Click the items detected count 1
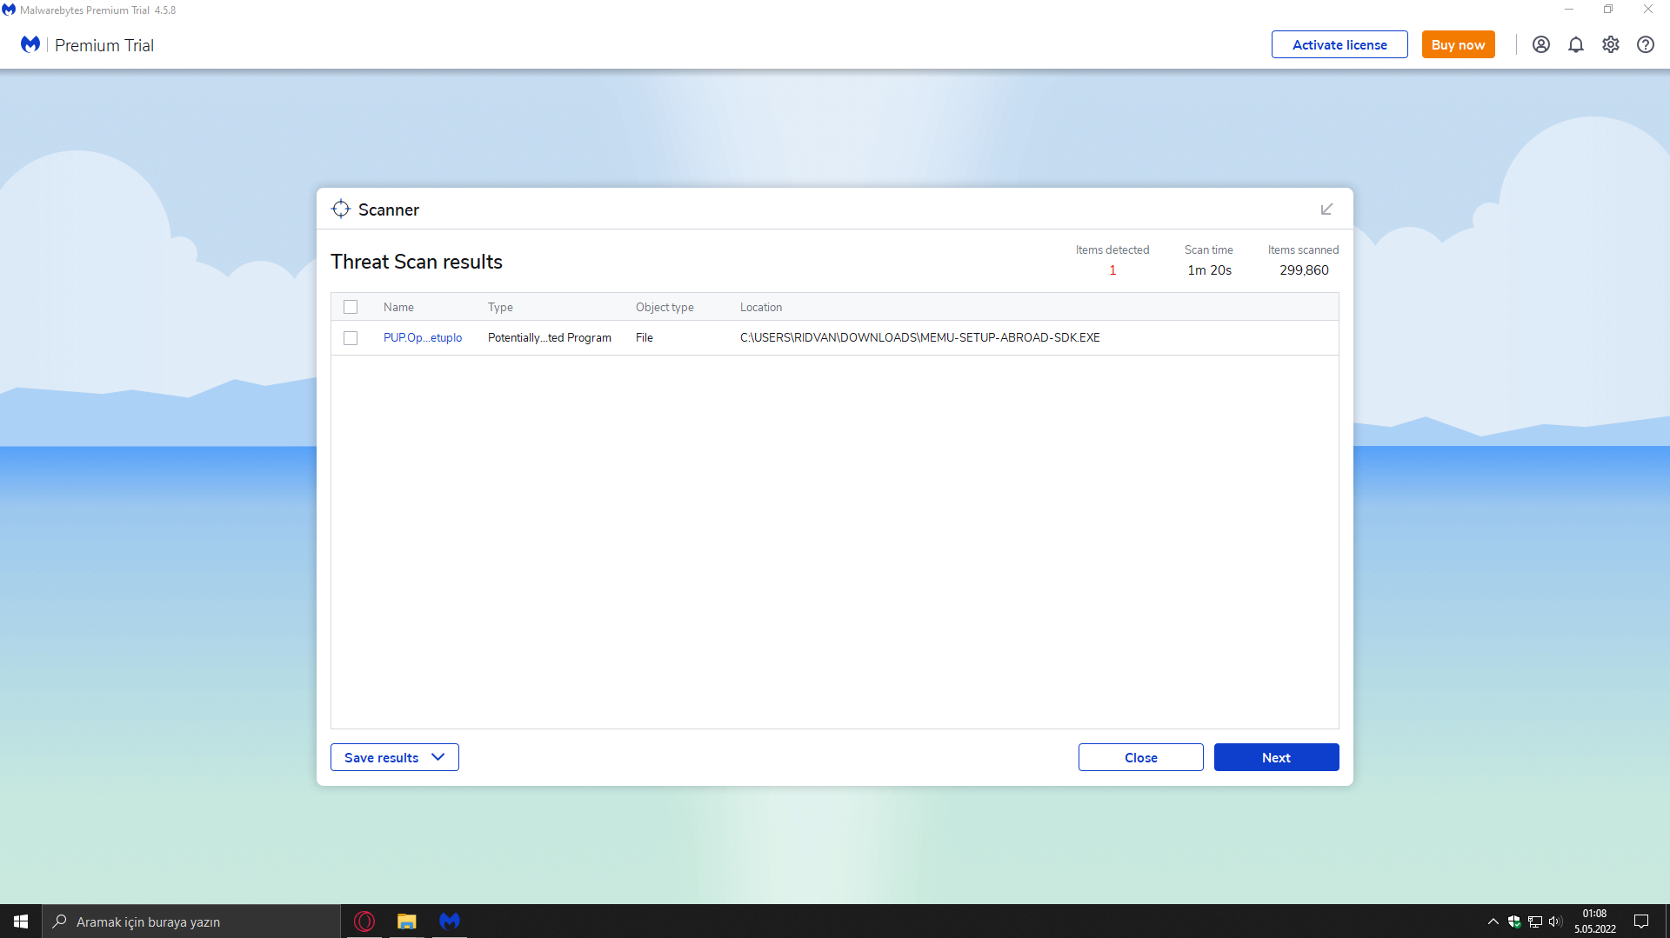The image size is (1670, 938). pos(1112,270)
